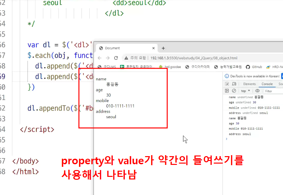Click the browser forward arrow
This screenshot has width=283, height=195.
[x=108, y=58]
